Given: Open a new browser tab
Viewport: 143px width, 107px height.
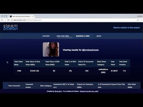Looking at the screenshot, I should (x=37, y=16).
